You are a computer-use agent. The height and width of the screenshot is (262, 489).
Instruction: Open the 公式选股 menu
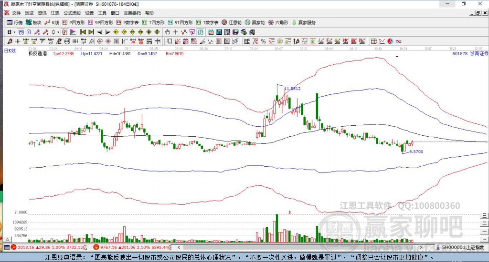pos(72,13)
